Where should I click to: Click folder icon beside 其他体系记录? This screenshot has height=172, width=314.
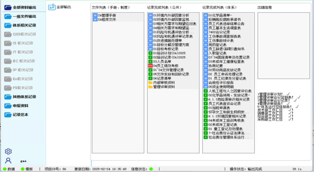pyautogui.click(x=8, y=97)
